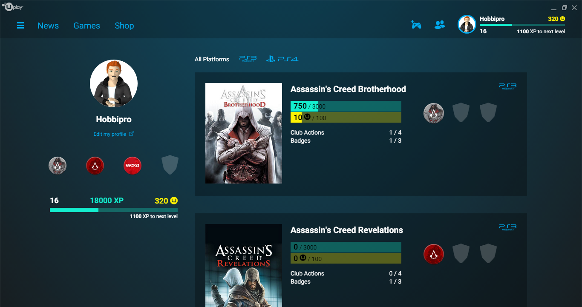582x307 pixels.
Task: Click the large Hobbipro profile avatar
Action: coord(114,83)
